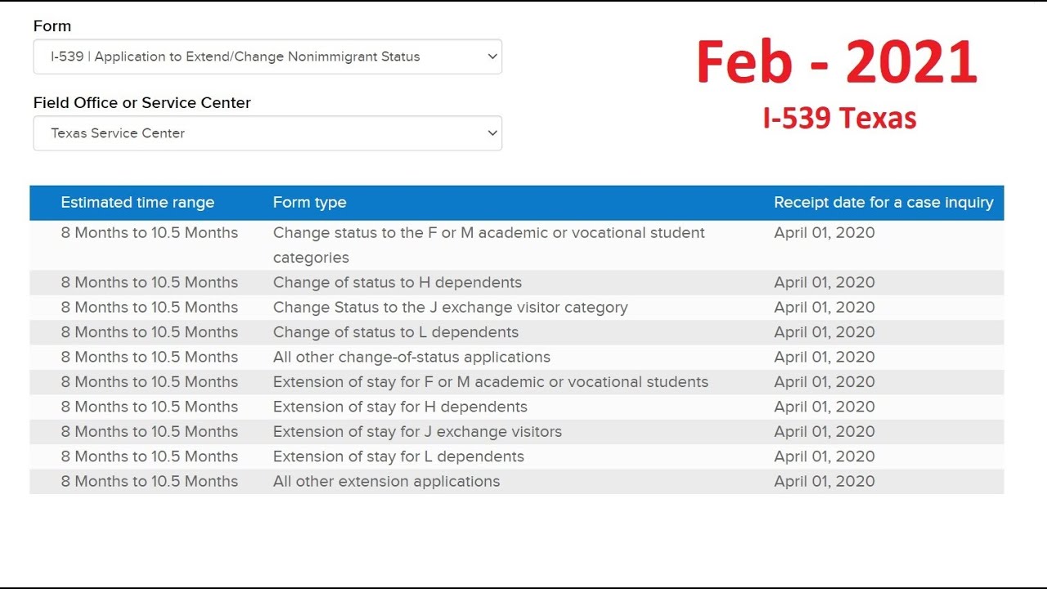
Task: Click 'Receipt date for a case inquiry' header
Action: pos(884,202)
